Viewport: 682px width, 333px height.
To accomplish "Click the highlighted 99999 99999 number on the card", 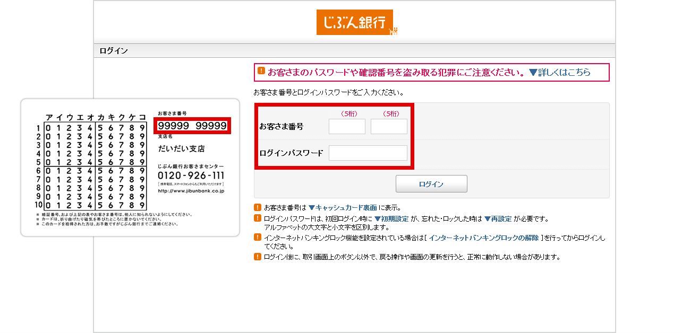I will (192, 126).
